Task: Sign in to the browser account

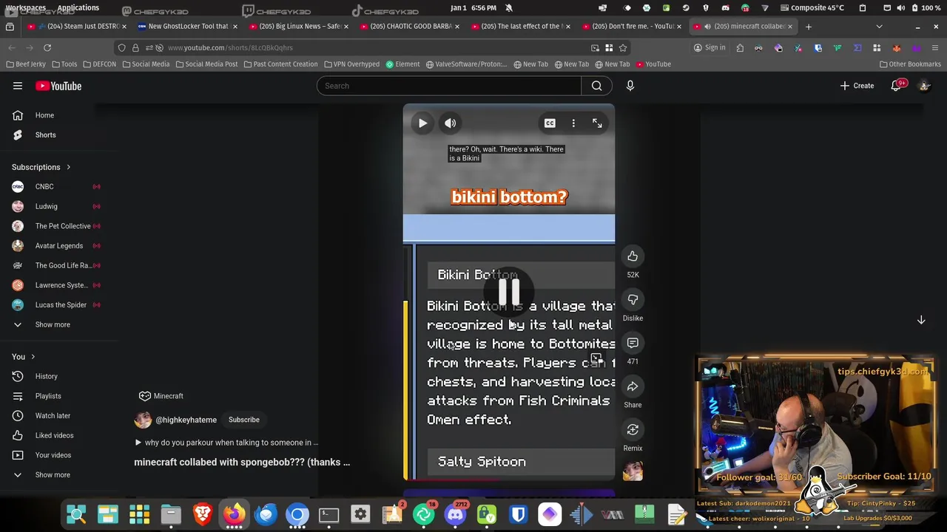Action: click(709, 48)
